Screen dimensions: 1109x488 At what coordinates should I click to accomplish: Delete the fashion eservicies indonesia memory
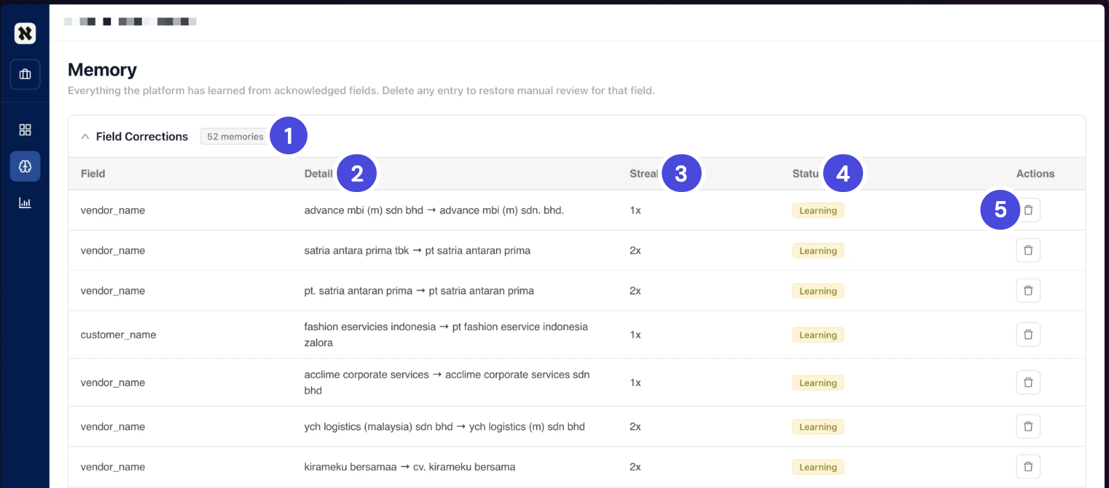tap(1028, 334)
